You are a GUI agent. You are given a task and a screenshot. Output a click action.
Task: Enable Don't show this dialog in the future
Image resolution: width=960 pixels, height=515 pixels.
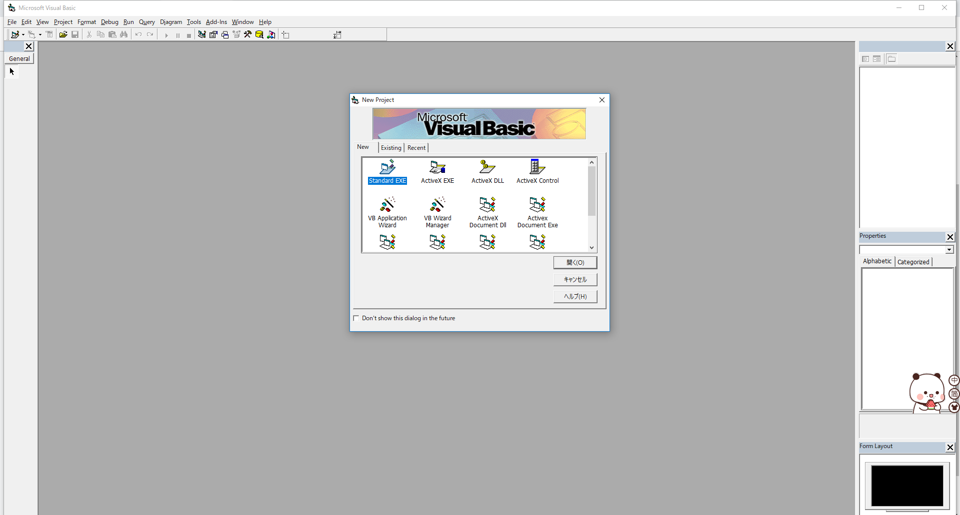coord(356,318)
